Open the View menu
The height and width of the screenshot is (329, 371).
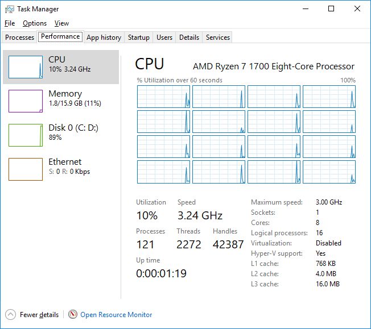coord(61,23)
